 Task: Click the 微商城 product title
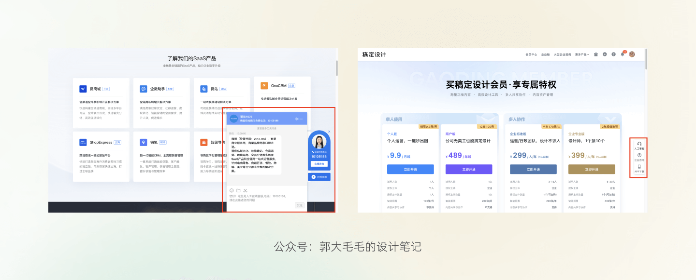[95, 89]
